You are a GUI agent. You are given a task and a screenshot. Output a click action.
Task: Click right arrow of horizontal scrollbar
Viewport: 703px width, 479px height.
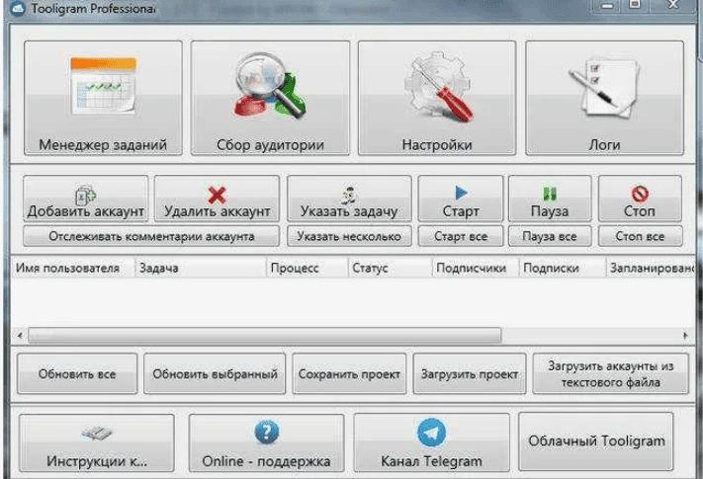point(685,335)
